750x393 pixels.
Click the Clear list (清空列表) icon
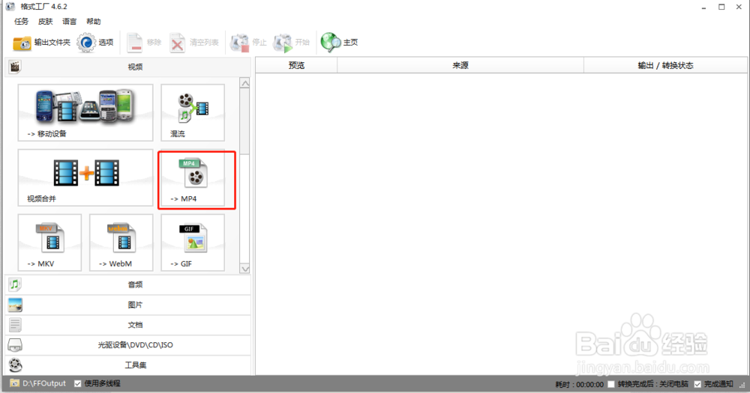177,43
